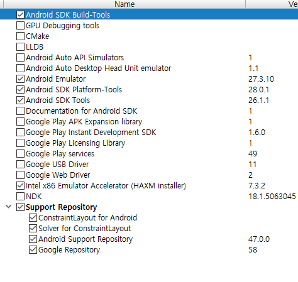This screenshot has height=282, width=298.
Task: Select Solver for ConstraintLayout label
Action: tap(85, 229)
